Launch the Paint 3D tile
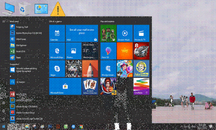Screen dimensions: 216x130 coord(109,51)
